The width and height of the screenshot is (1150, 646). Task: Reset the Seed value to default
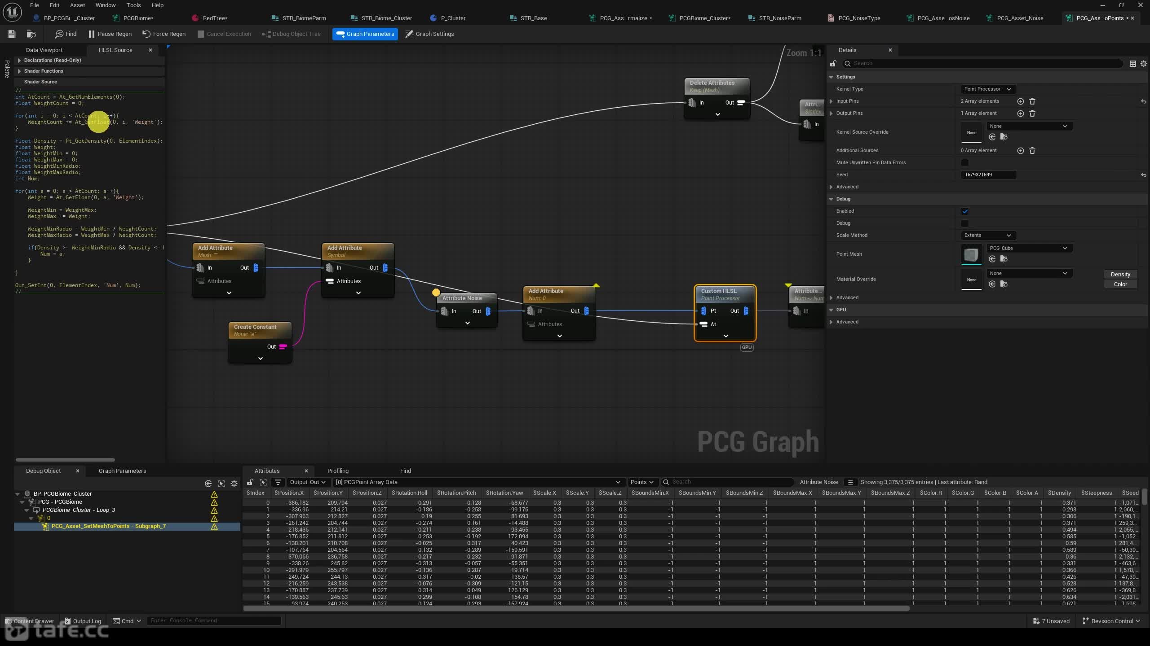[1143, 175]
